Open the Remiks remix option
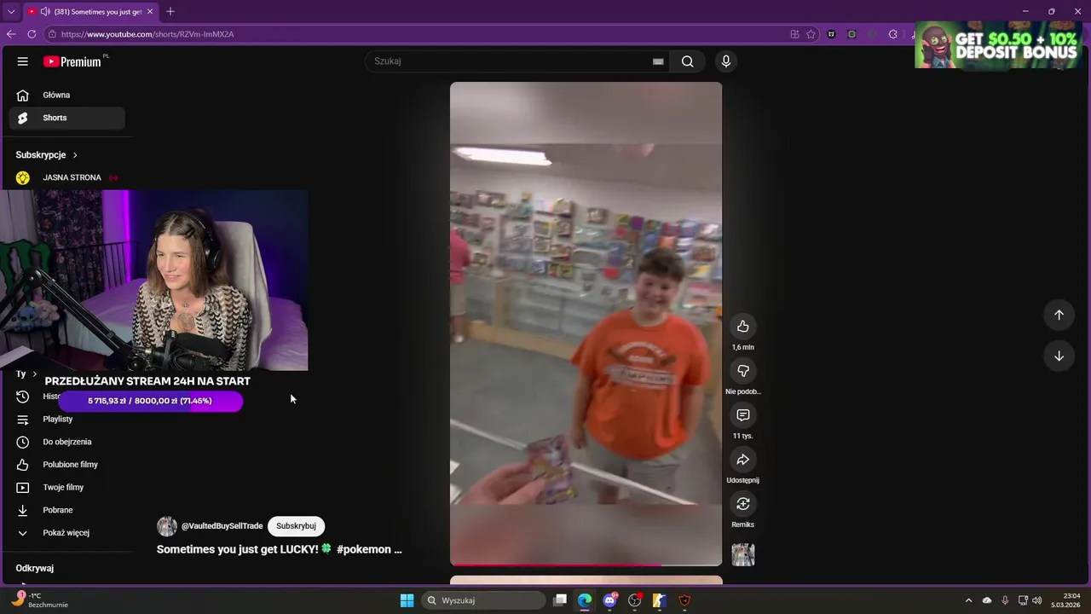1091x614 pixels. point(743,504)
